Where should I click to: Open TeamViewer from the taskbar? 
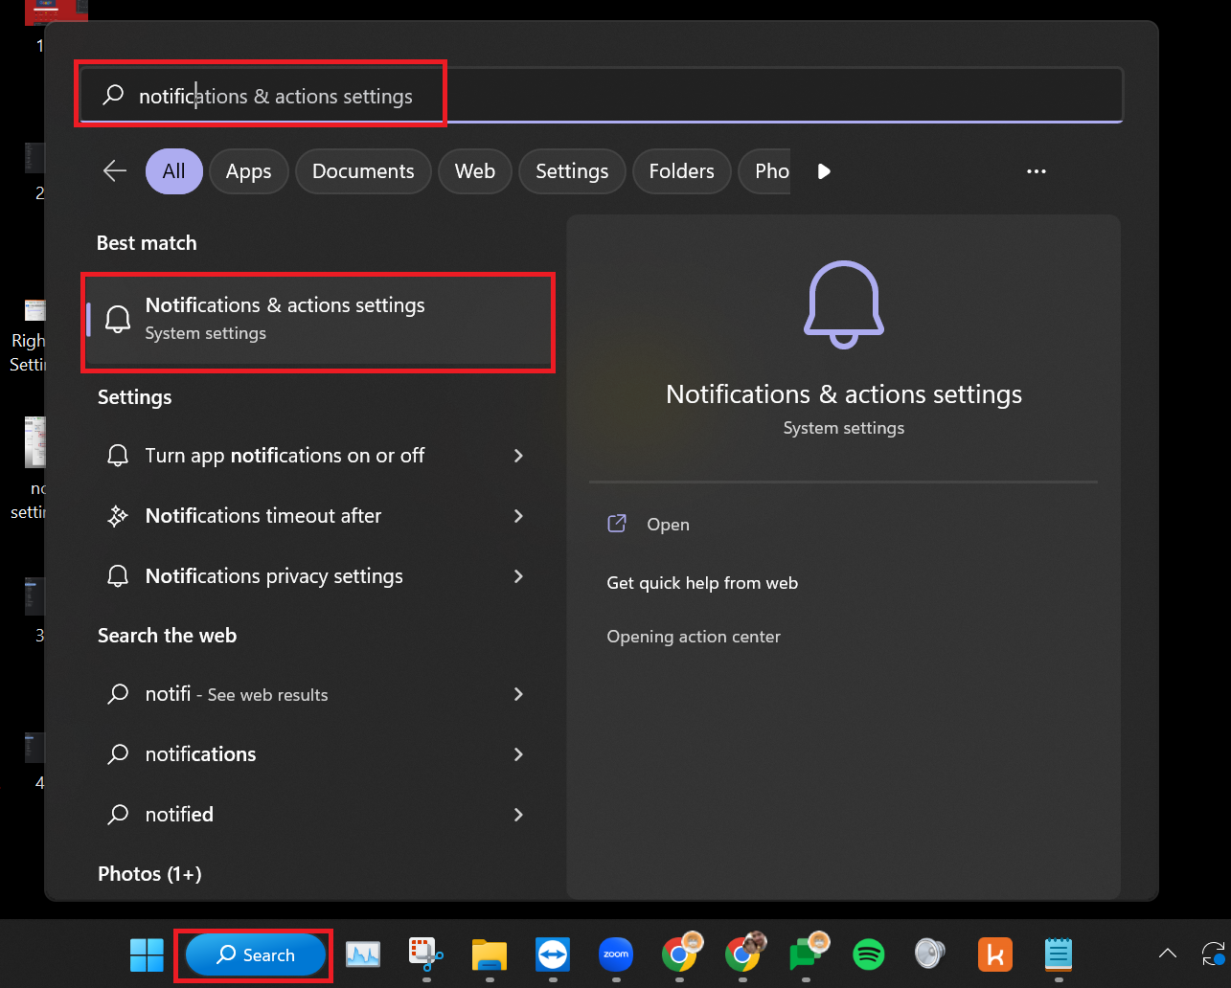[x=553, y=954]
